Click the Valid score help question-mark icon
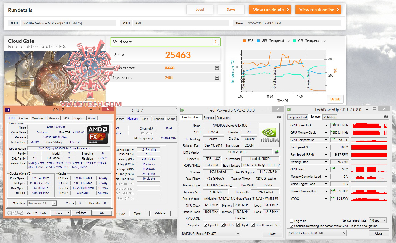 216,42
